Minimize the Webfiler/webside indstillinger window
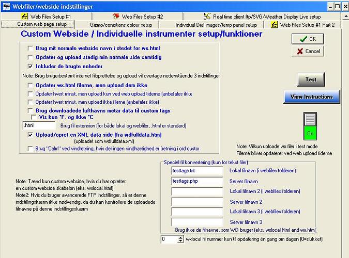The width and height of the screenshot is (349, 258). (x=330, y=7)
